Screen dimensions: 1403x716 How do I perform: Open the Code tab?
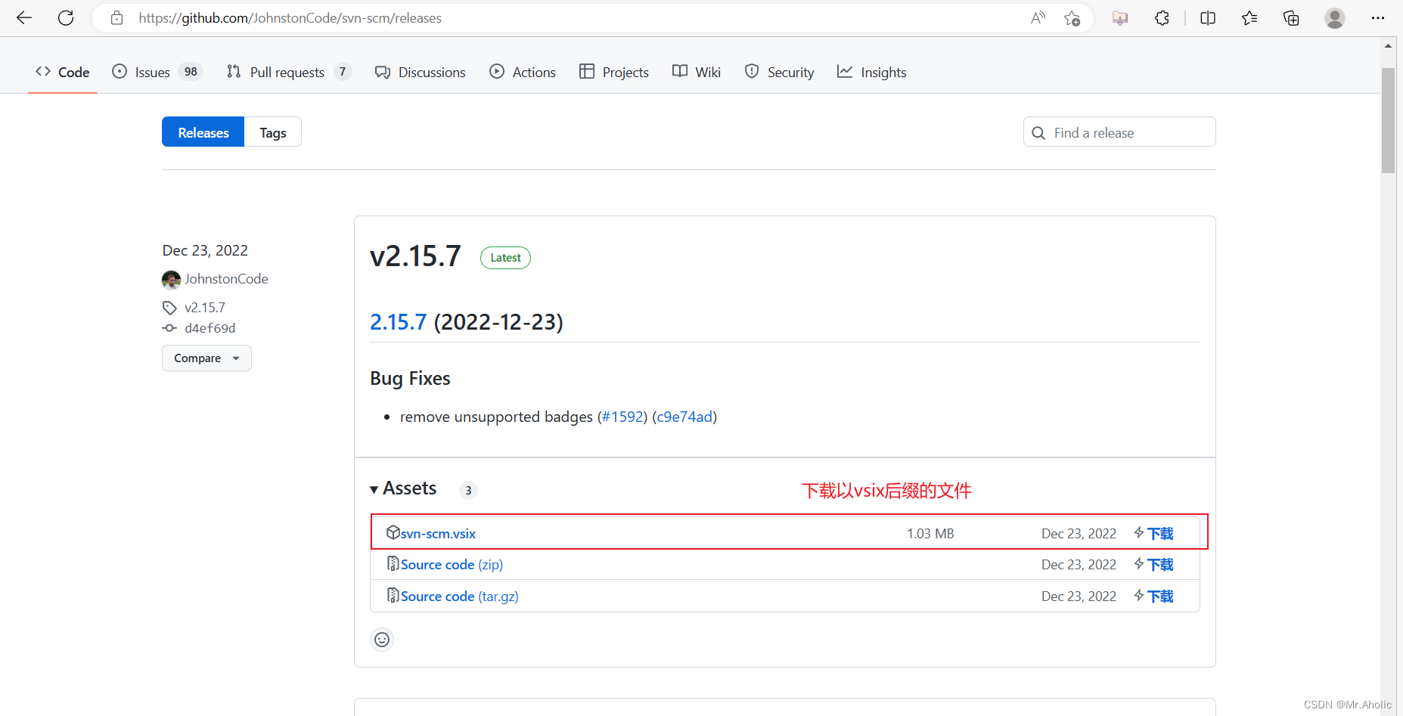(x=62, y=72)
